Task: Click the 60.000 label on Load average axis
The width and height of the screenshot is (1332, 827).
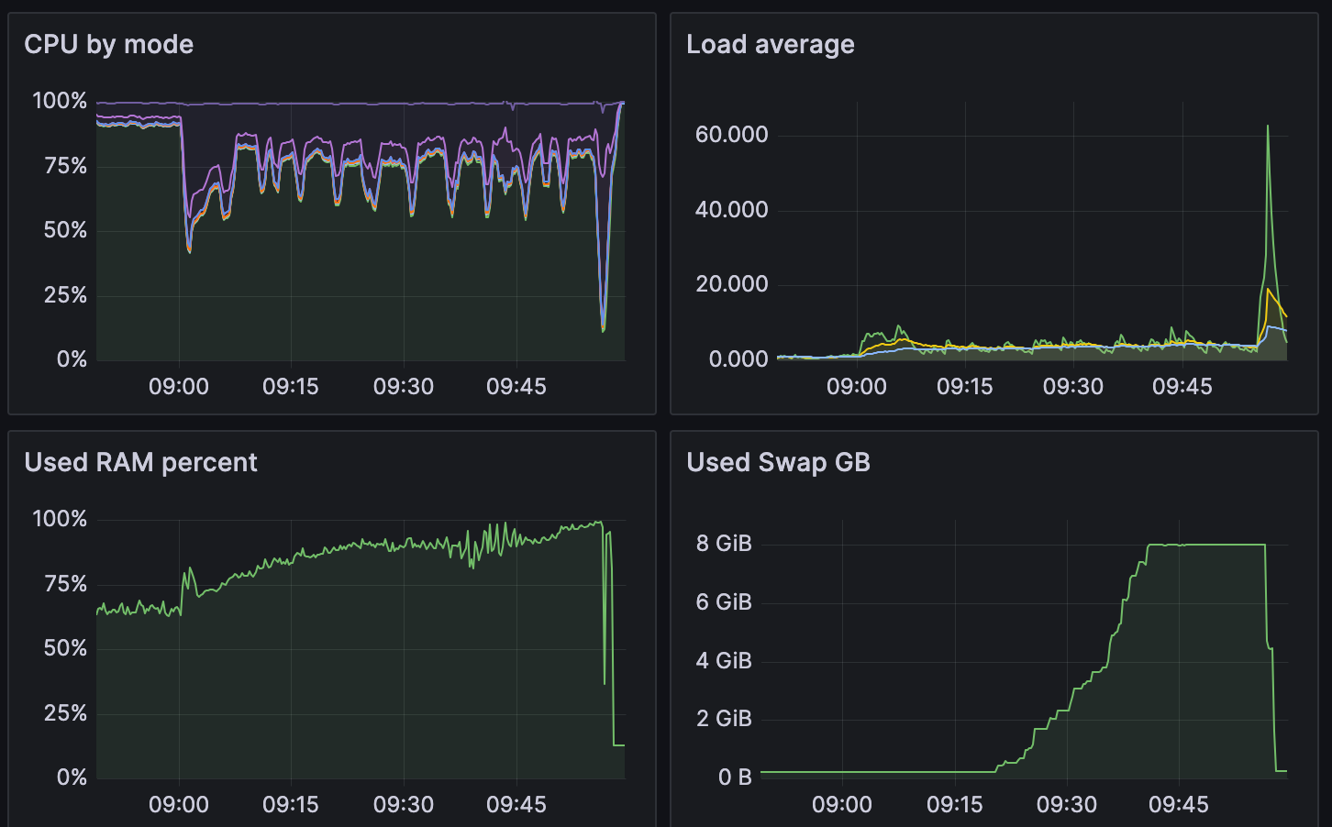Action: [731, 135]
